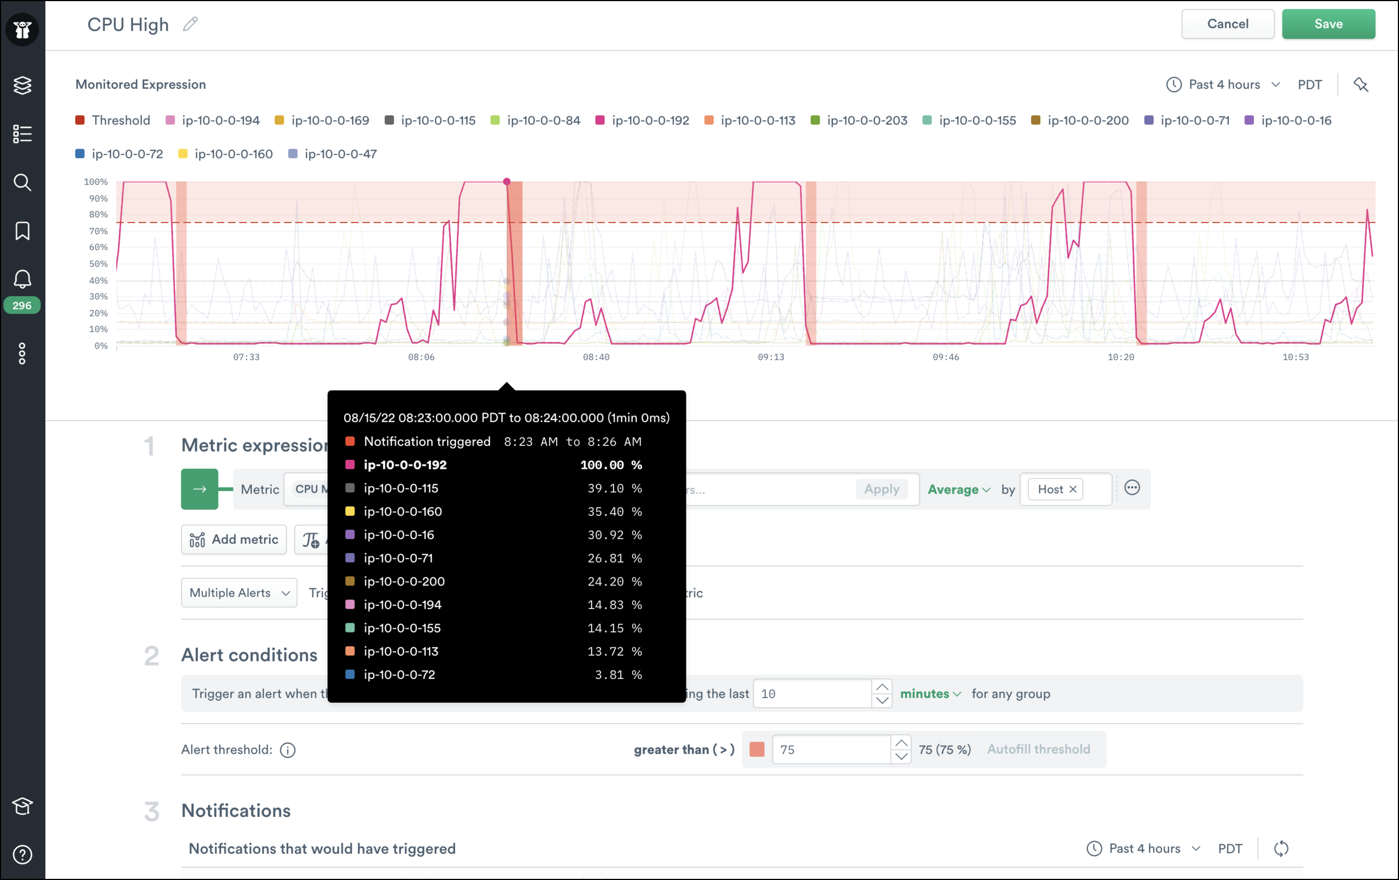Remove the Host group-by tag
Viewport: 1399px width, 880px height.
point(1073,489)
